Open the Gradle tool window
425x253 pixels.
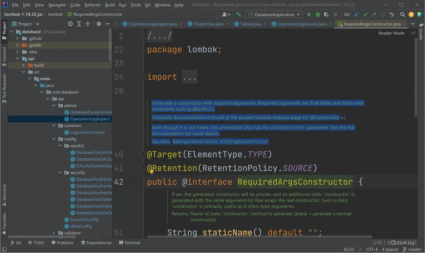pos(421,32)
